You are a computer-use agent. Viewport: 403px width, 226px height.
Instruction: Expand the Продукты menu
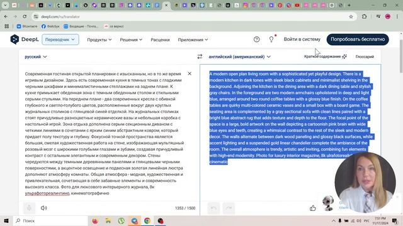click(99, 40)
